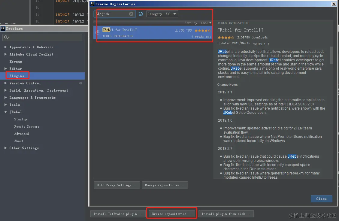The height and width of the screenshot is (221, 339).
Task: Collapse the JRebel settings node
Action: [6, 112]
